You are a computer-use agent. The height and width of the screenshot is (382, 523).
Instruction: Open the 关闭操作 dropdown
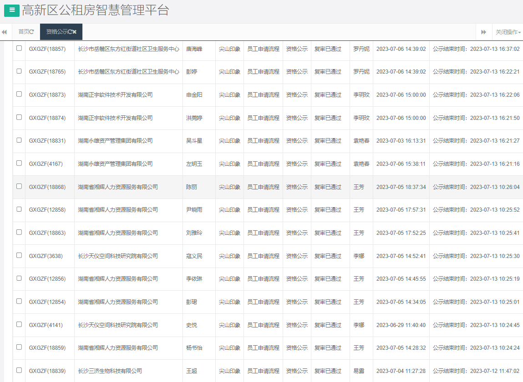pos(508,32)
